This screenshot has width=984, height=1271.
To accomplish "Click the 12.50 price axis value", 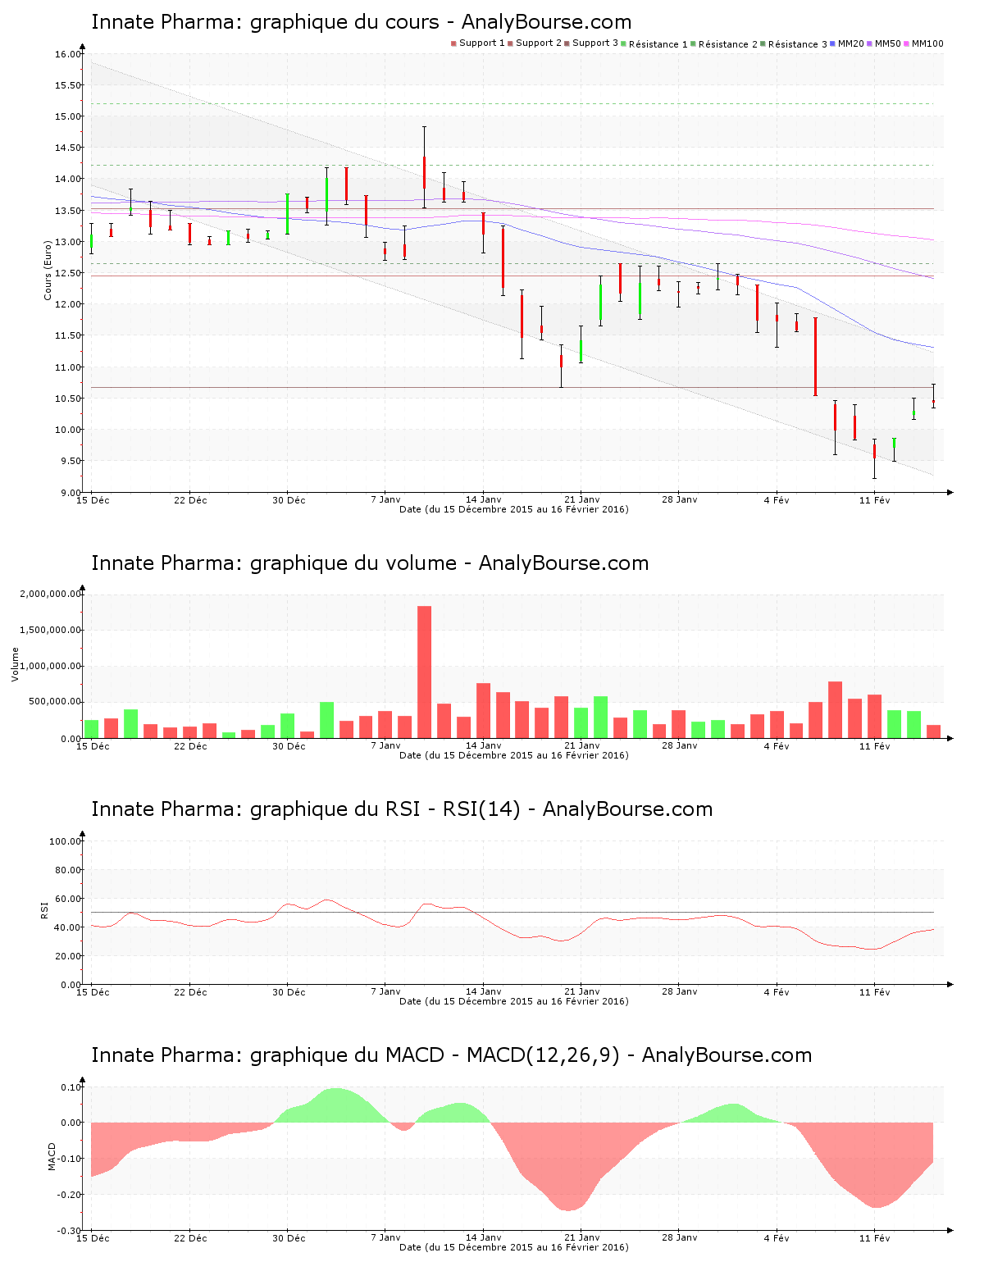I will click(68, 273).
